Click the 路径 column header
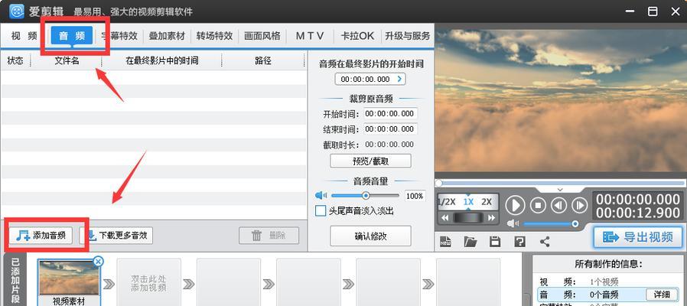The width and height of the screenshot is (687, 306). tap(263, 61)
